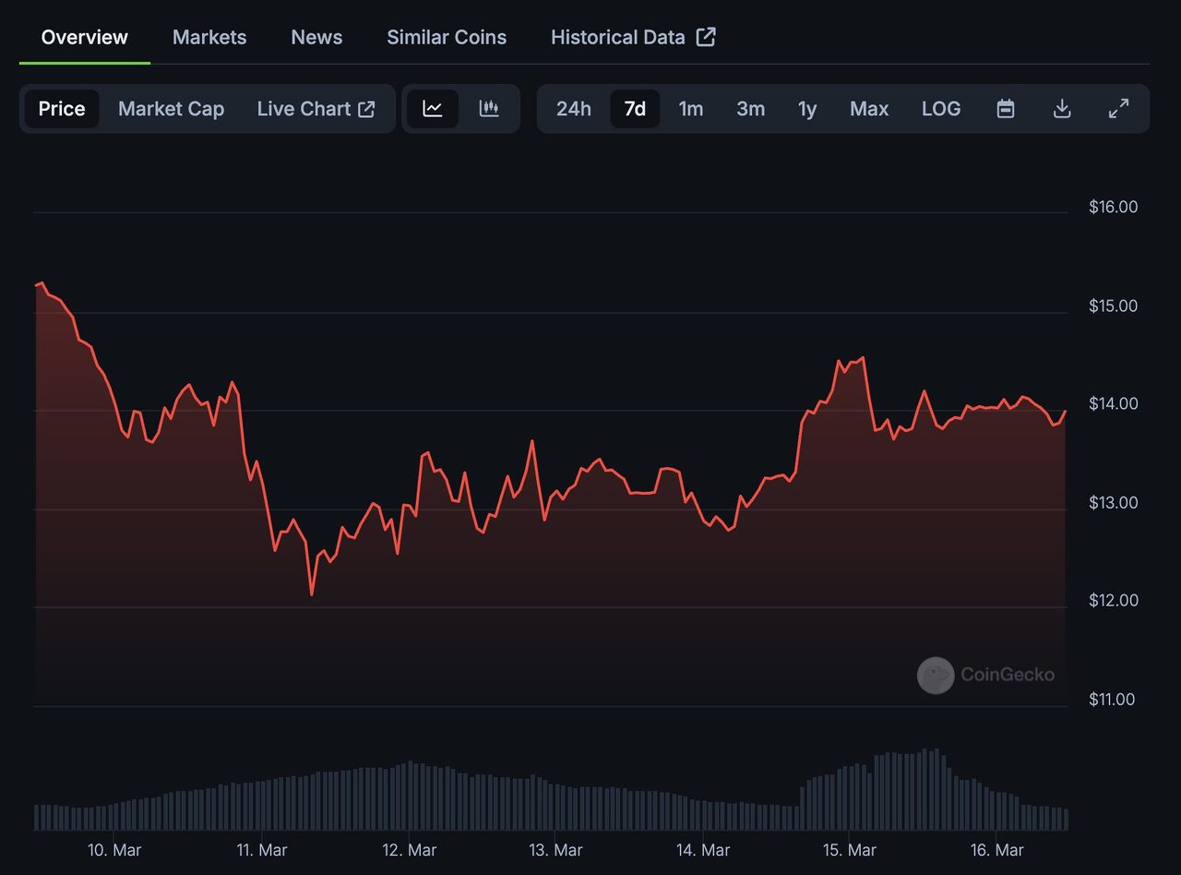Open the calendar date range picker
The image size is (1181, 875).
click(1006, 109)
